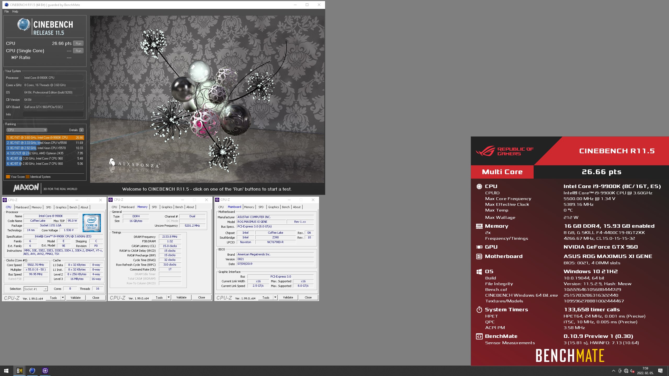Switch to the CPU-Z taskbar icon
Viewport: 669px width, 376px height.
pyautogui.click(x=45, y=371)
